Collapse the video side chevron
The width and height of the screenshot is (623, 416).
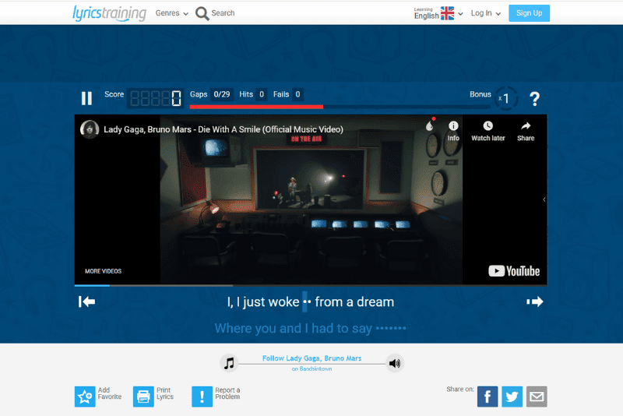[544, 199]
